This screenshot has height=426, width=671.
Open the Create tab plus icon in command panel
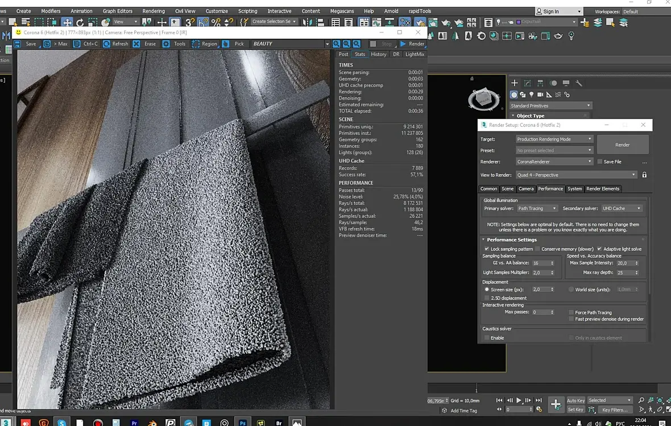[515, 83]
